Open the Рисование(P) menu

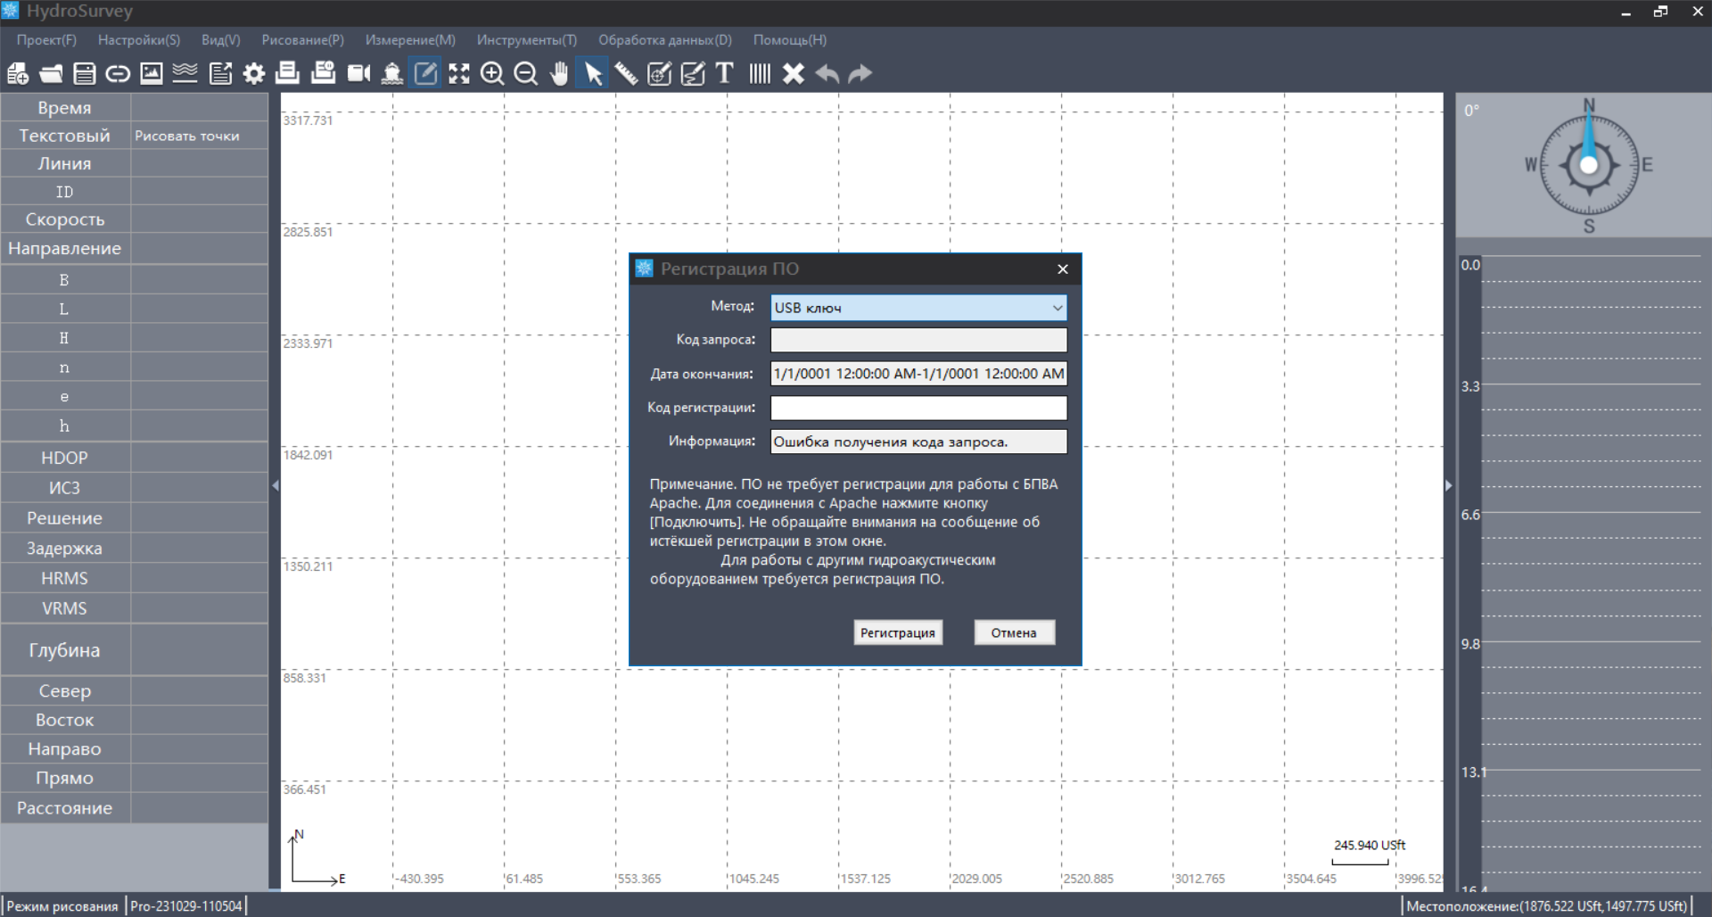click(303, 40)
